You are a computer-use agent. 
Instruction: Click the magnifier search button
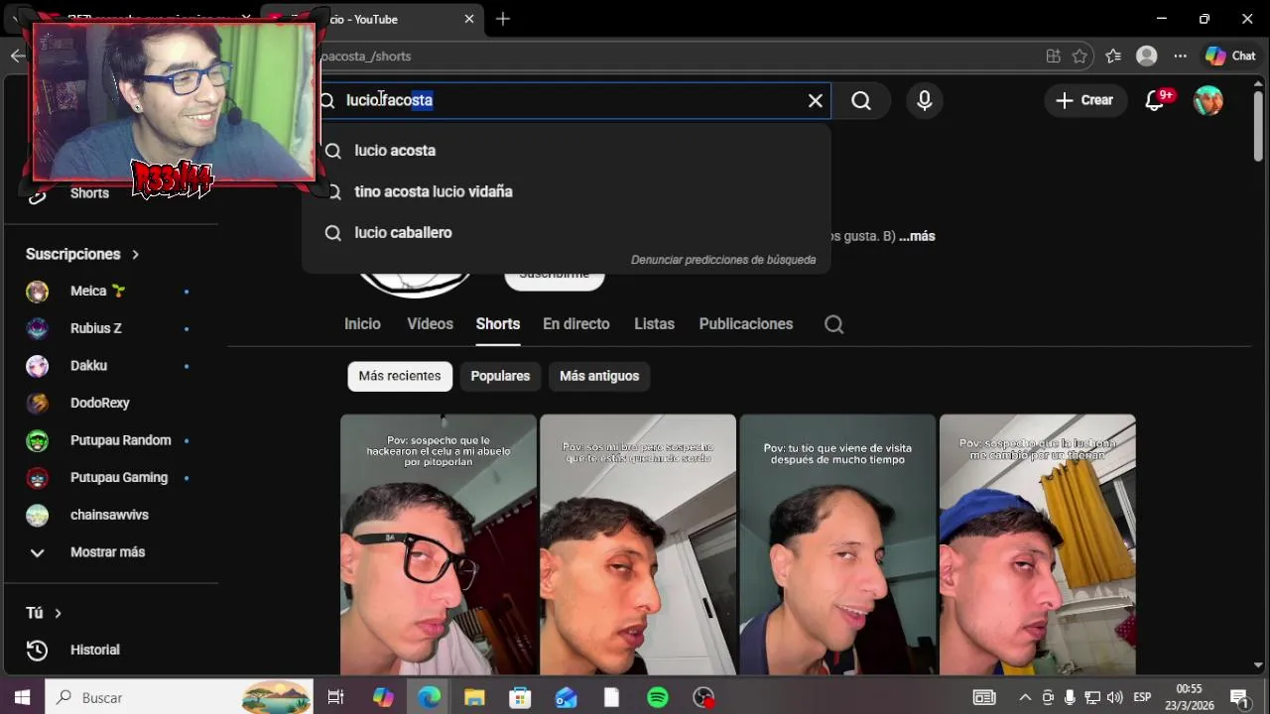[x=861, y=100]
